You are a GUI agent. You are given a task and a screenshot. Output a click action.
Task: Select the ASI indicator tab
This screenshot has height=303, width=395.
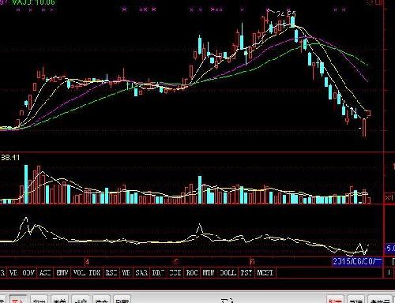(x=45, y=272)
